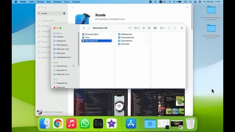Open Загрузки in Finder sidebar
Image resolution: width=235 pixels, height=132 pixels.
[x=61, y=53]
